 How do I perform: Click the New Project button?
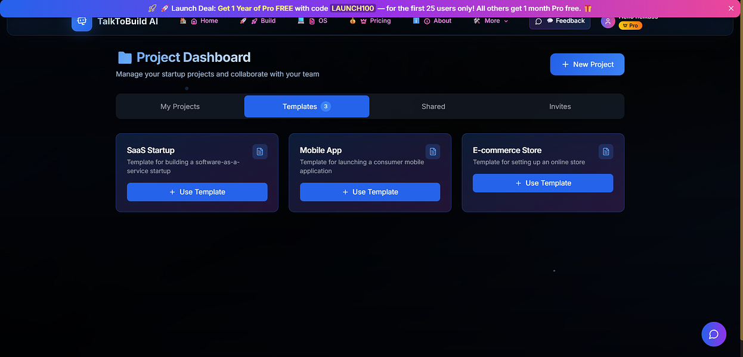coord(587,64)
